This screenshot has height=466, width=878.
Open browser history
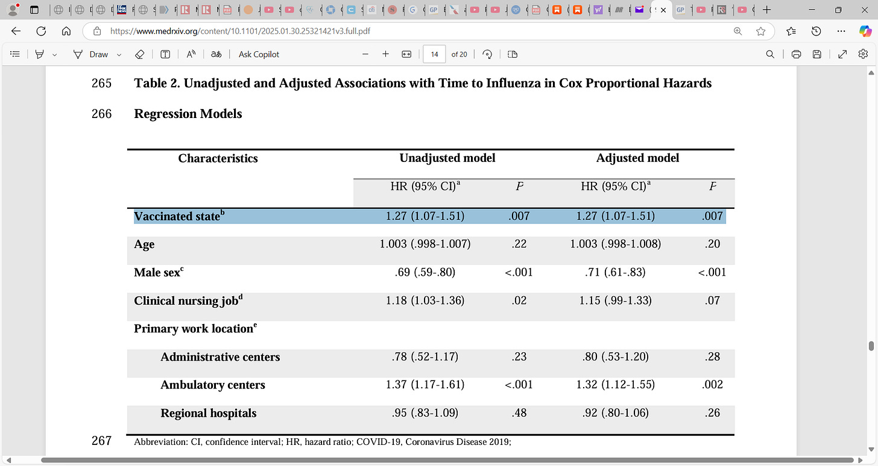coord(816,31)
